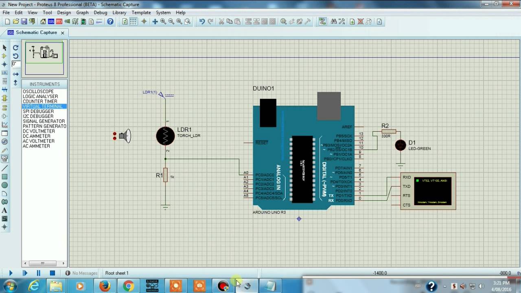Open project using the folder icon
521x293 pixels.
click(x=16, y=22)
